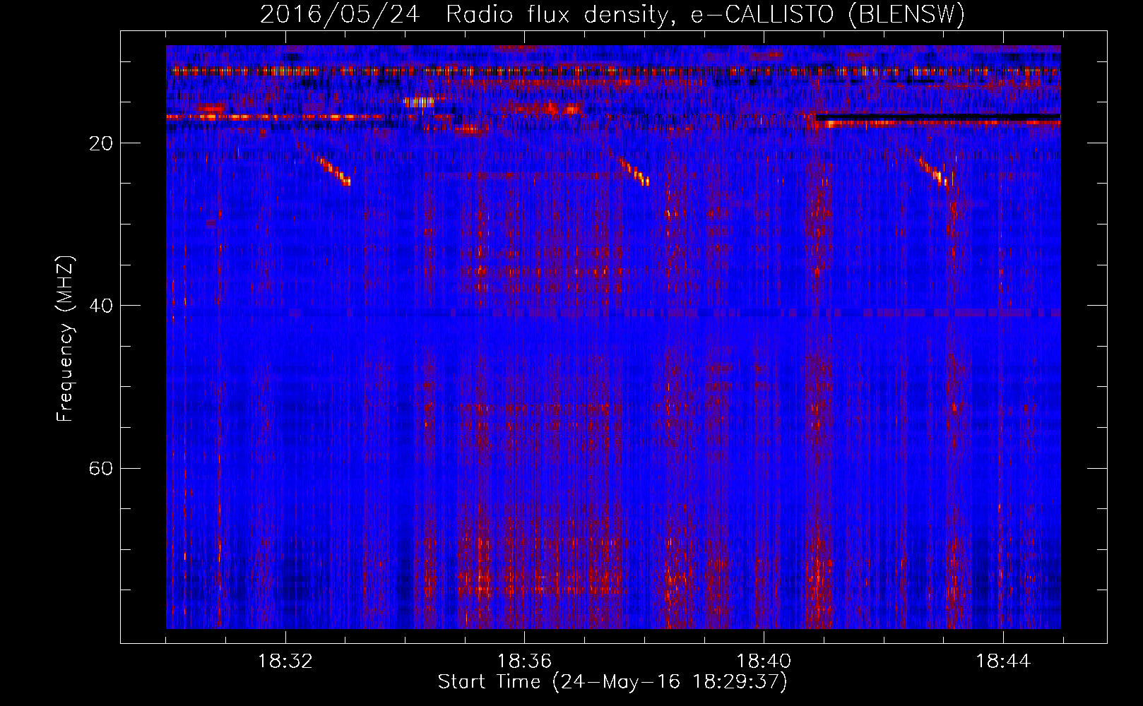Viewport: 1143px width, 706px height.
Task: Click the 40 frequency tick label
Action: point(101,306)
